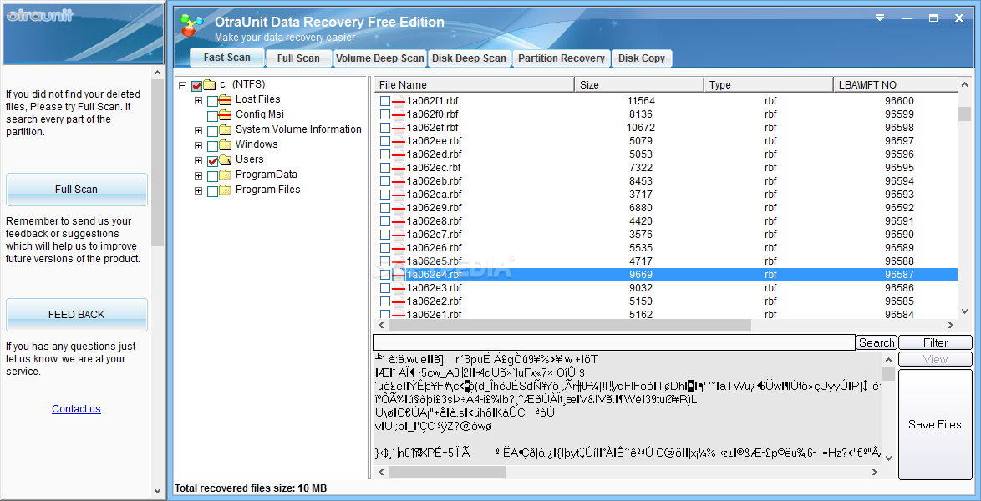Open the Disk Copy tab
Viewport: 981px width, 501px height.
642,58
